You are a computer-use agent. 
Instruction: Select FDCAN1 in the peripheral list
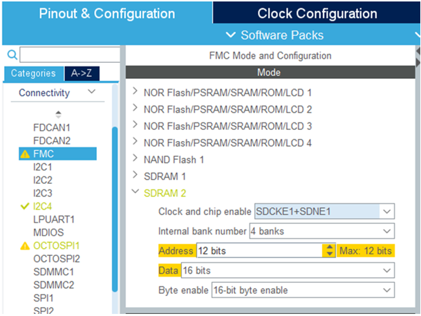[52, 128]
